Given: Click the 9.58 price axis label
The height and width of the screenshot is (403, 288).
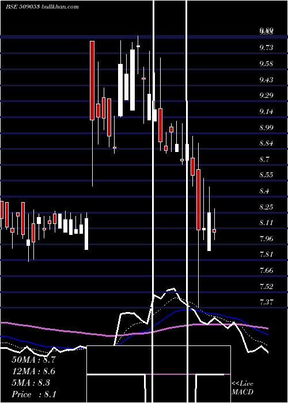Looking at the screenshot, I should pyautogui.click(x=266, y=63).
